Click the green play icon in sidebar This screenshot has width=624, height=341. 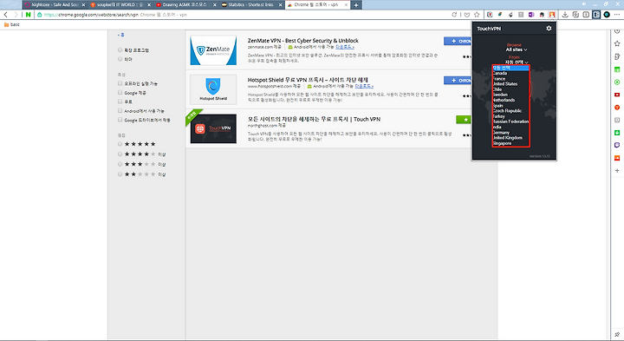coord(617,82)
